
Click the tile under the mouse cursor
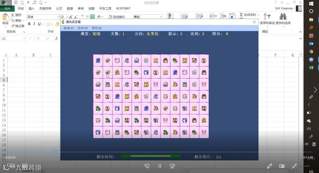pos(108,72)
